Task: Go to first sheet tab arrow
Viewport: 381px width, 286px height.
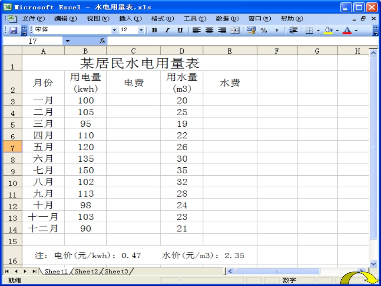Action: [x=7, y=271]
